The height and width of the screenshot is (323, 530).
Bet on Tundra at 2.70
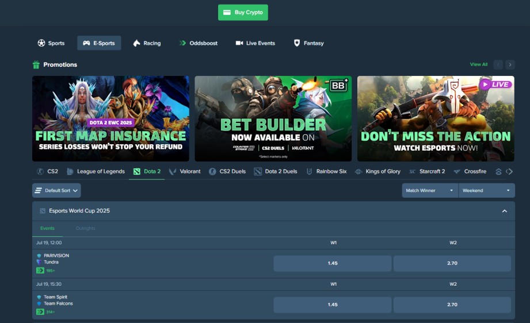click(452, 263)
